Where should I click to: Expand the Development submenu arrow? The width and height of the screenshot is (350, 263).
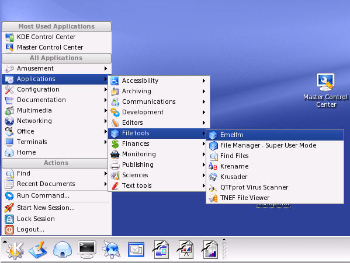[x=204, y=112]
